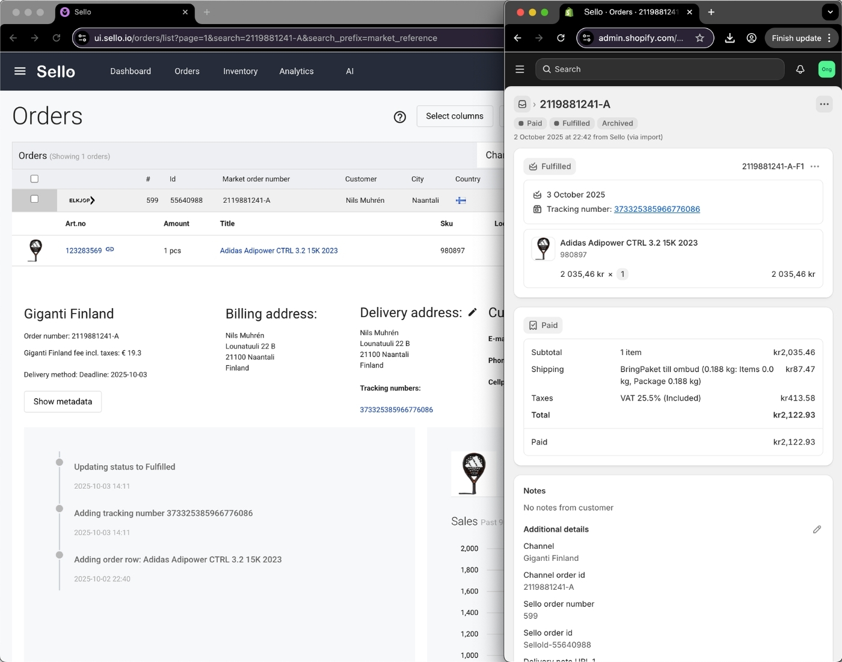Click the Fulfilled status badge in Shopify header
This screenshot has height=662, width=842.
571,123
